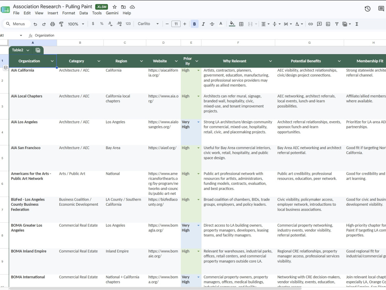Open the zoom 100% dropdown
Screen dimensions: 386x290
tap(76, 24)
